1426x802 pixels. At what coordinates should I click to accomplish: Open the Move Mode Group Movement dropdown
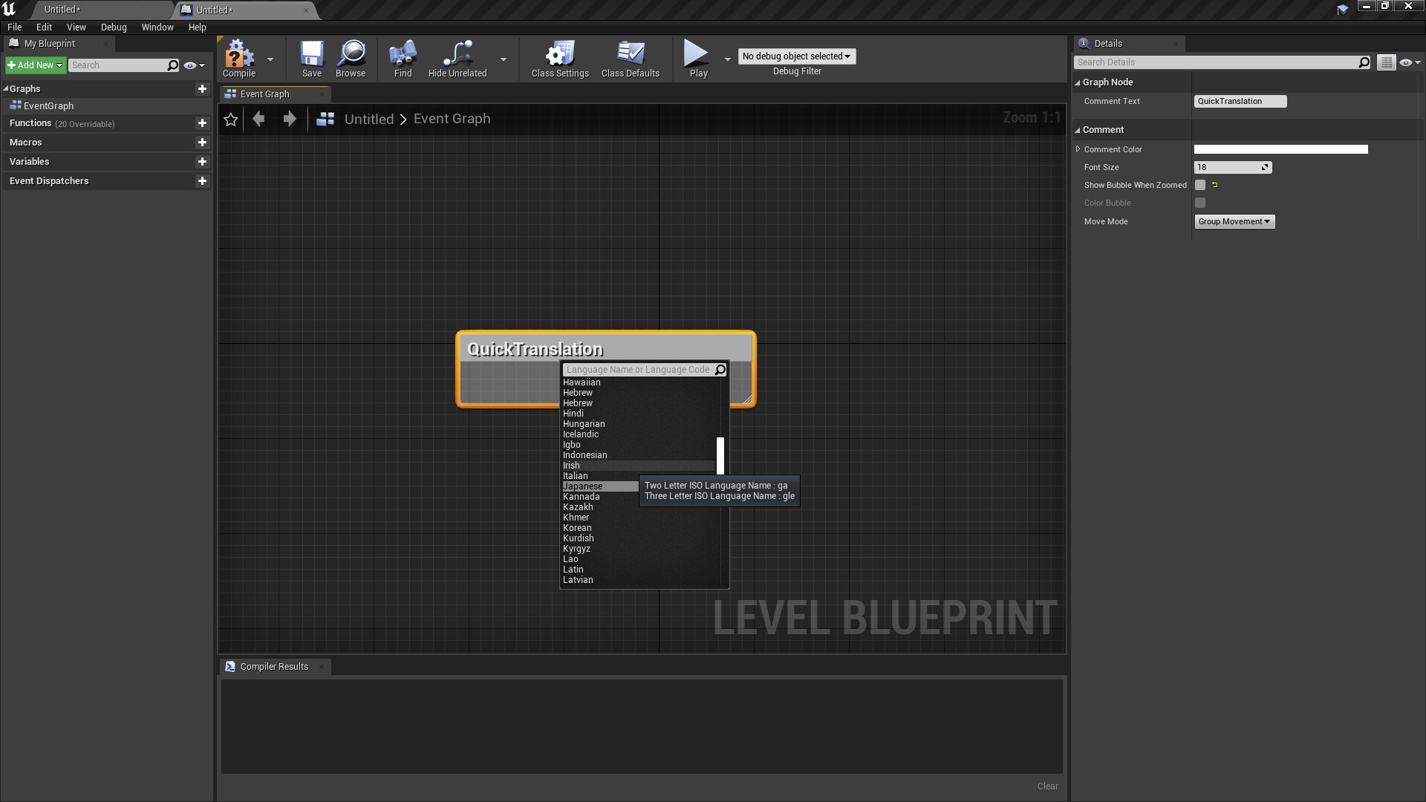pyautogui.click(x=1234, y=221)
